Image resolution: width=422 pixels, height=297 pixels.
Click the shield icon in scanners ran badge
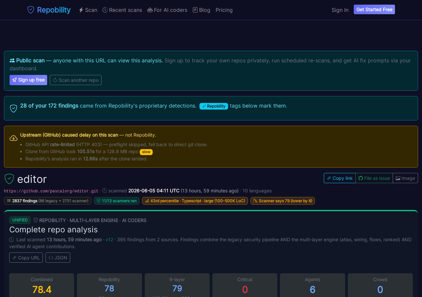click(99, 201)
